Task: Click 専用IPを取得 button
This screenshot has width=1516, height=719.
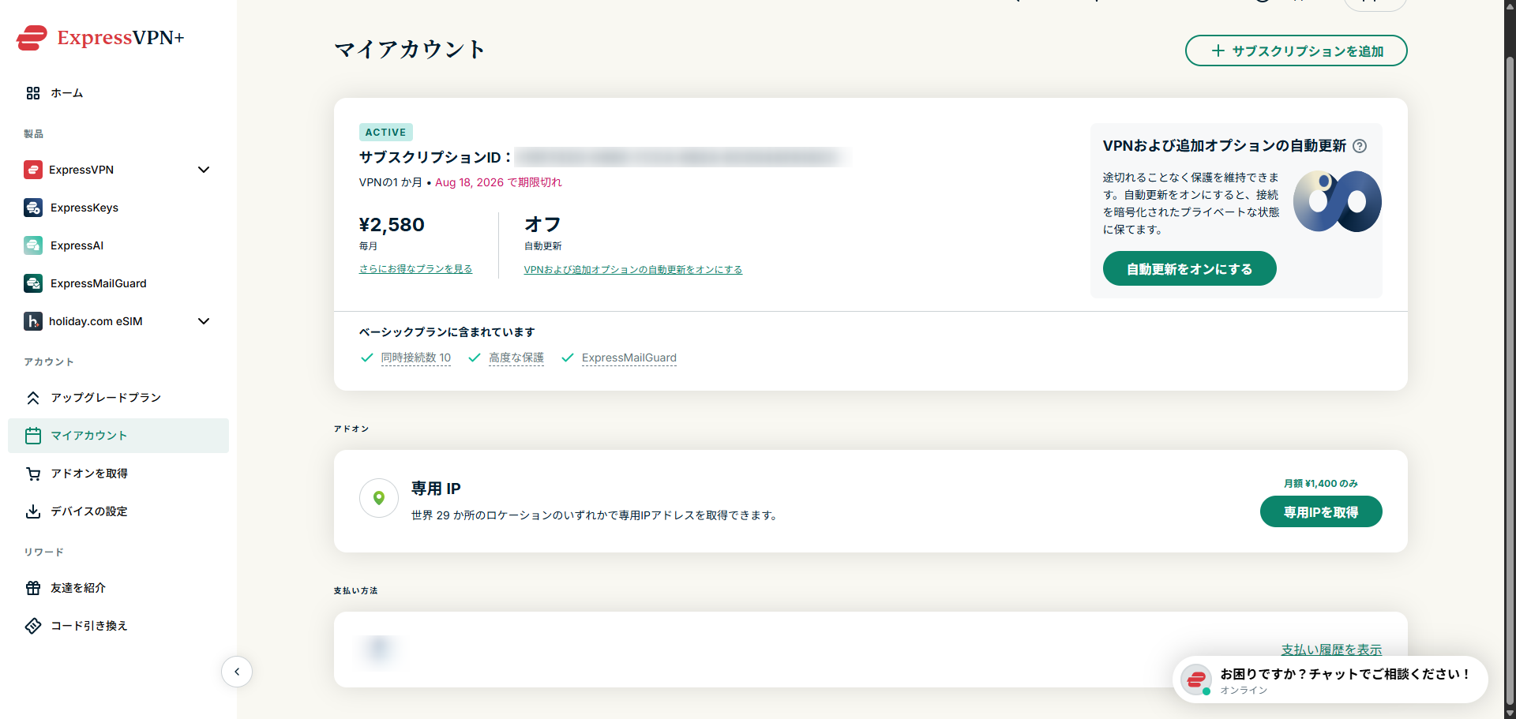Action: pos(1321,511)
